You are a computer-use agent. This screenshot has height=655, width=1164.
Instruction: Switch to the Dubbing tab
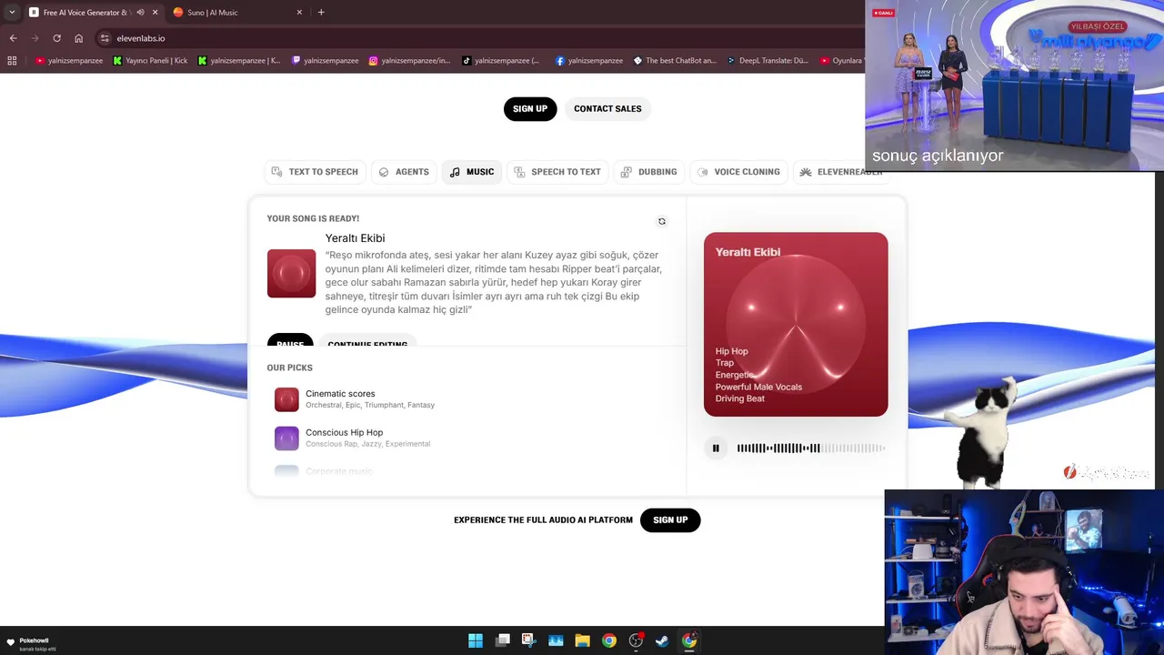649,172
